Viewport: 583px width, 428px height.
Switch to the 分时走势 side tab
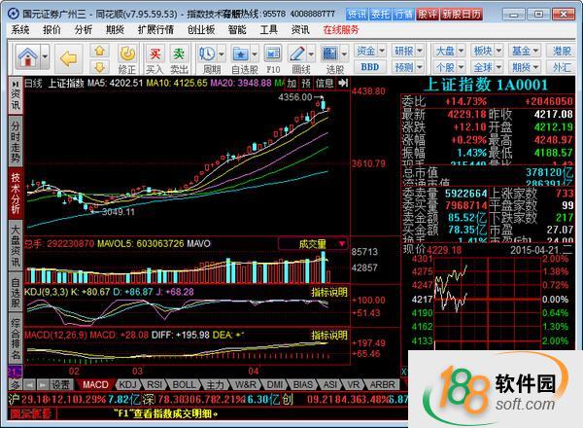[16, 141]
